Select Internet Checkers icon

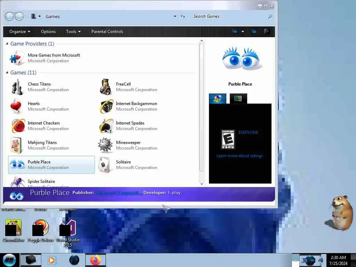coord(18,126)
